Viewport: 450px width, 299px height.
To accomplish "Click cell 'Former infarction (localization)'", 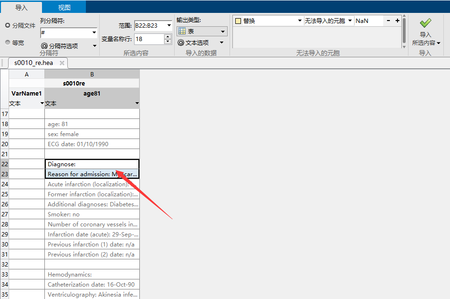I will tap(92, 194).
